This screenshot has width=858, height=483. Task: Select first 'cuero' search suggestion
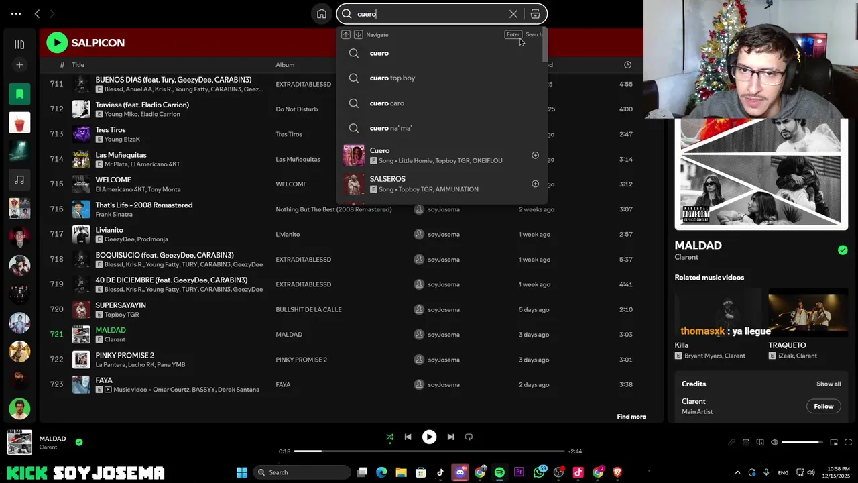[442, 53]
